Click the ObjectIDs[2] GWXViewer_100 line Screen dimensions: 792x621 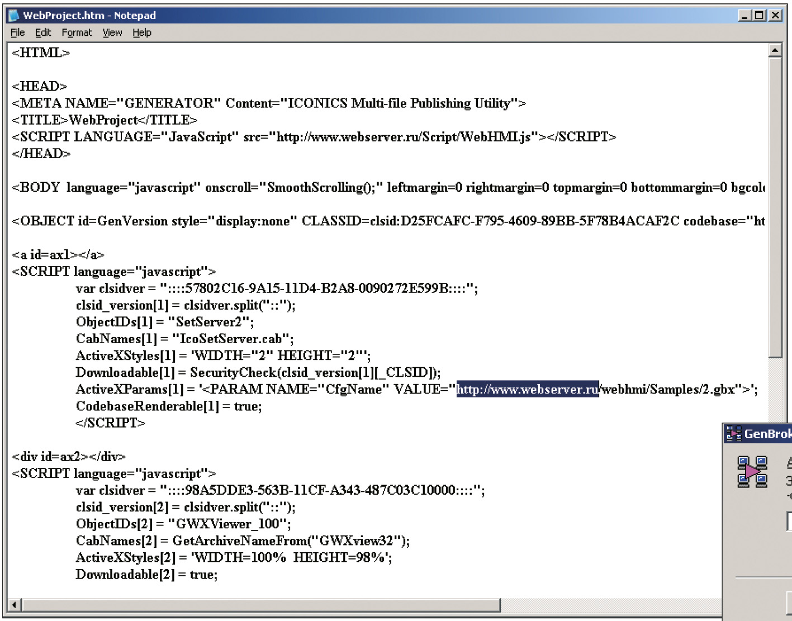point(184,524)
